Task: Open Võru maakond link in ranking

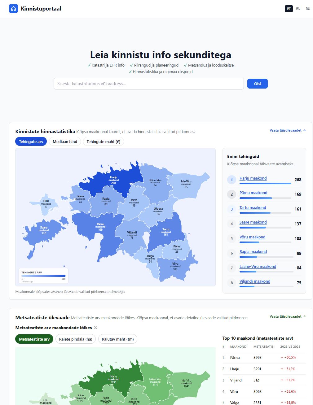Action: point(252,237)
